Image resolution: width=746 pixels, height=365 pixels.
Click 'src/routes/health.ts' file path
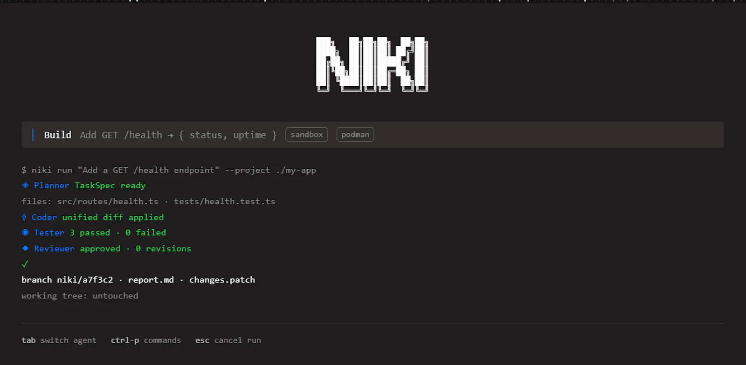(x=108, y=201)
